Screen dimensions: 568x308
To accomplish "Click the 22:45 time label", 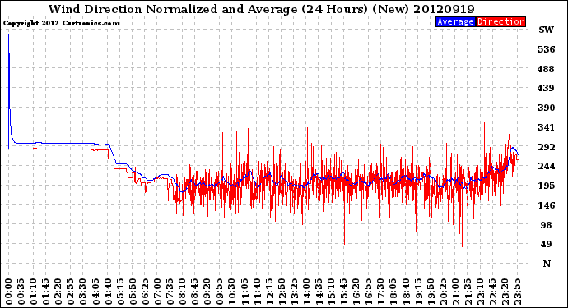I will coord(492,292).
